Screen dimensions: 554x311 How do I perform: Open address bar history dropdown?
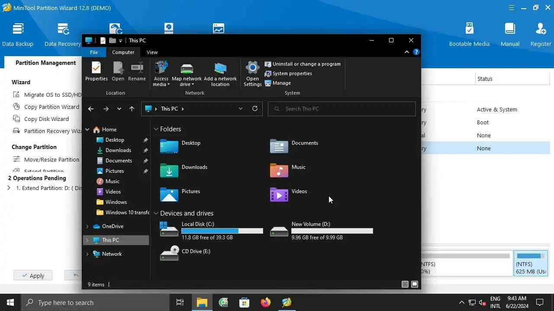(241, 108)
